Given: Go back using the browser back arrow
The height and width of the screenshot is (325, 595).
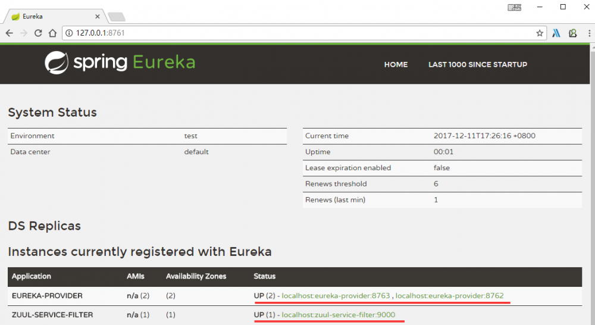Looking at the screenshot, I should pyautogui.click(x=9, y=33).
